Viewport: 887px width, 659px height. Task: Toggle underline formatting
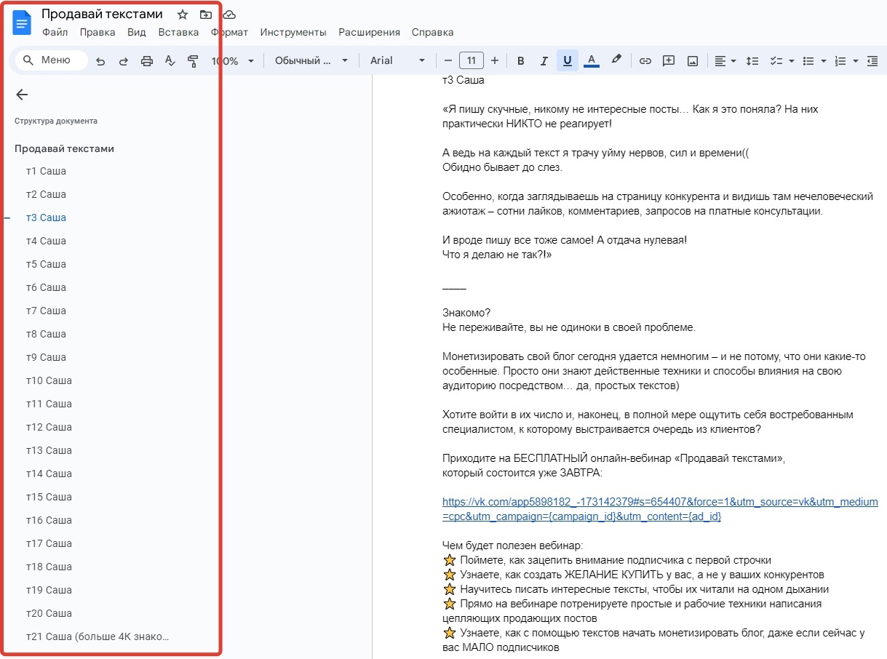point(567,61)
